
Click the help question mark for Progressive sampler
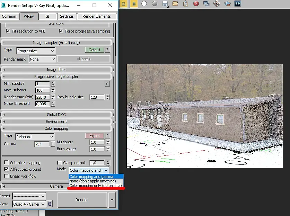coord(107,84)
